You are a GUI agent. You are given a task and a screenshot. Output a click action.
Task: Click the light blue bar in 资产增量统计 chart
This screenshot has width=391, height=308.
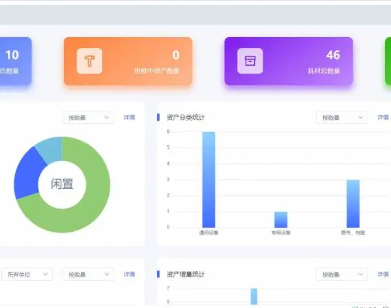coord(254,296)
